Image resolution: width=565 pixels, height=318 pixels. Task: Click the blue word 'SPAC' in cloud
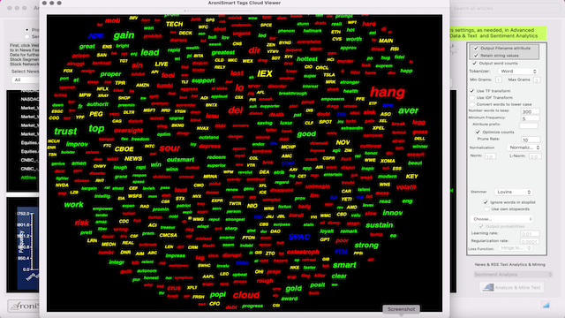point(299,237)
